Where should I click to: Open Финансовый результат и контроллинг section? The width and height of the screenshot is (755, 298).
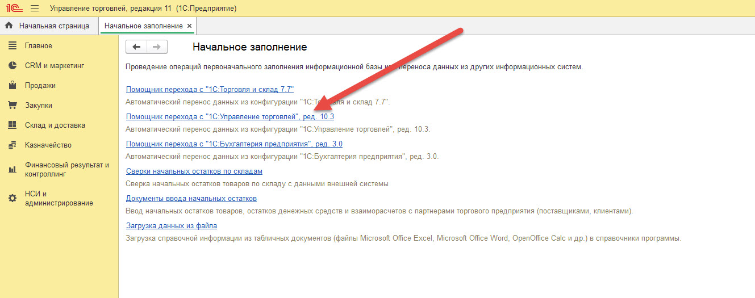(66, 170)
